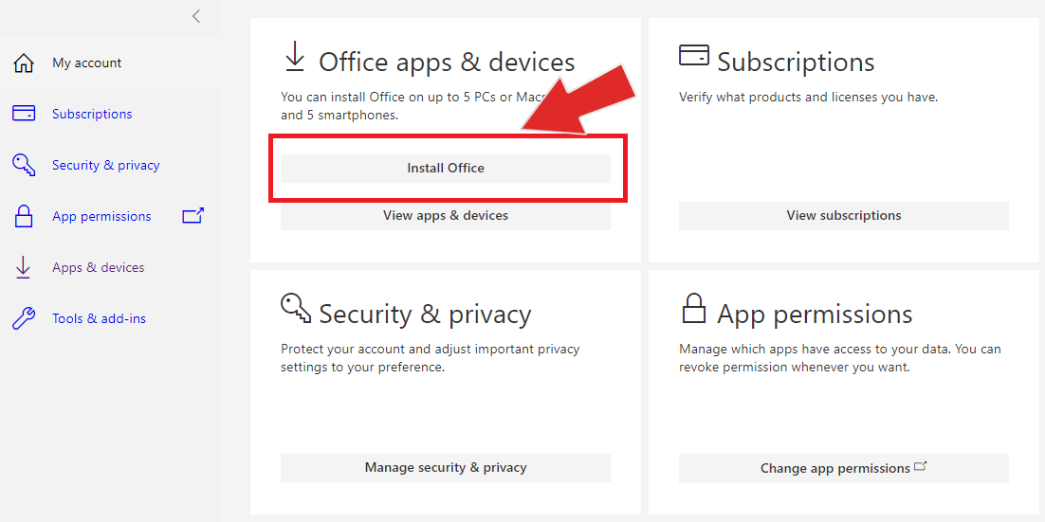Open Security & privacy in sidebar
The height and width of the screenshot is (522, 1045).
click(x=106, y=165)
